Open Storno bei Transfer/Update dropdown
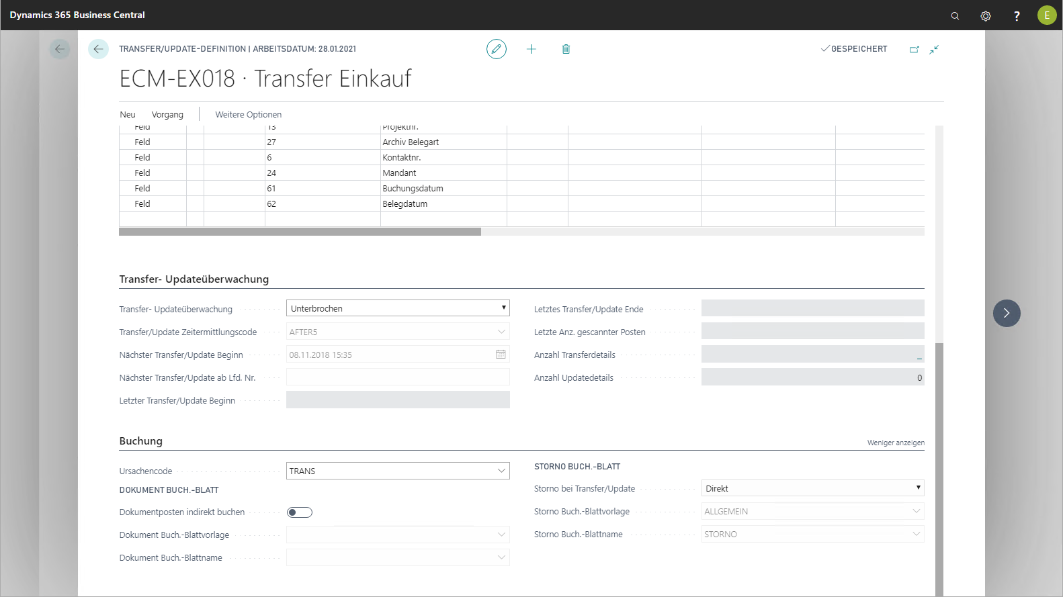 (812, 488)
